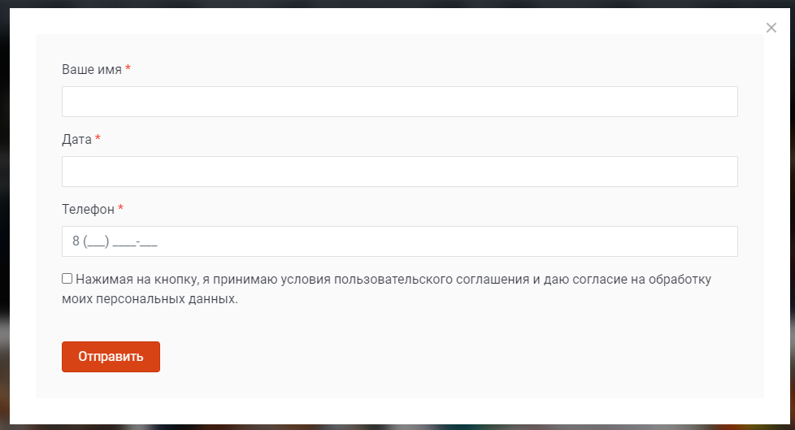
Task: Click the "Ваше имя" text field
Action: pos(399,102)
